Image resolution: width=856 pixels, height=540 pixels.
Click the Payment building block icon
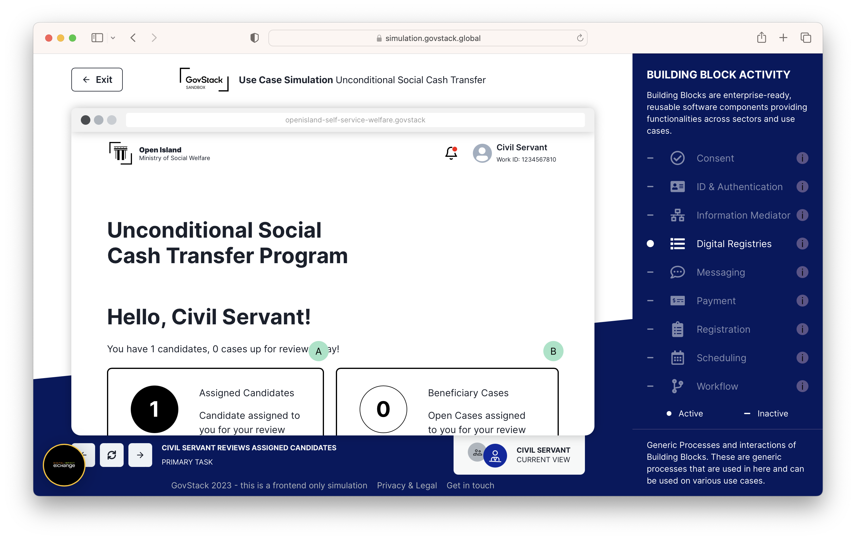[x=678, y=301]
